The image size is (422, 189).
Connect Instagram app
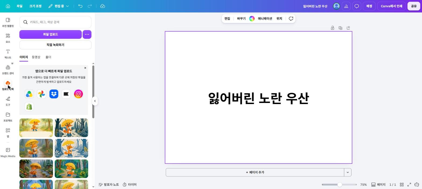78,94
